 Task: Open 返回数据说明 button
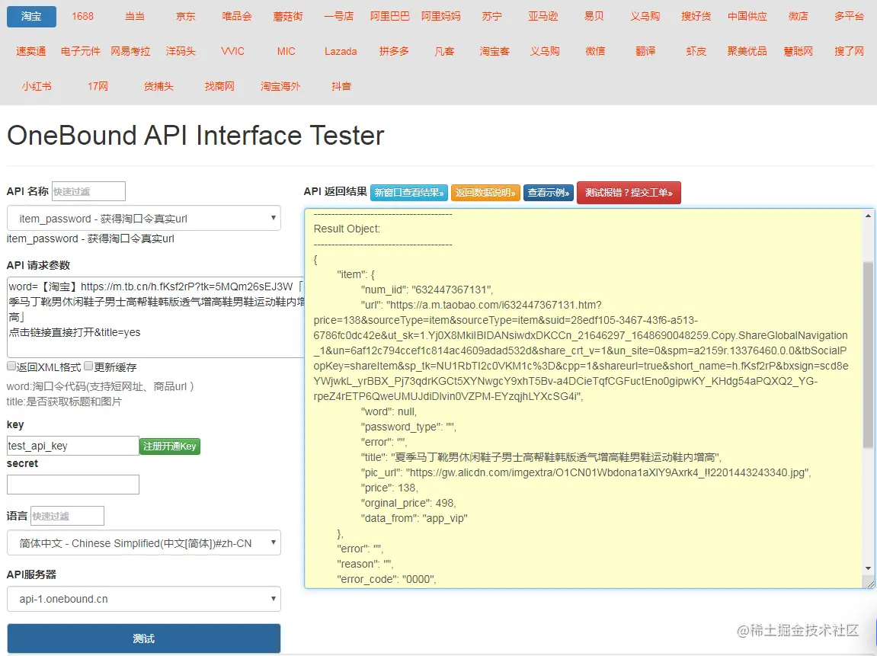(x=485, y=193)
